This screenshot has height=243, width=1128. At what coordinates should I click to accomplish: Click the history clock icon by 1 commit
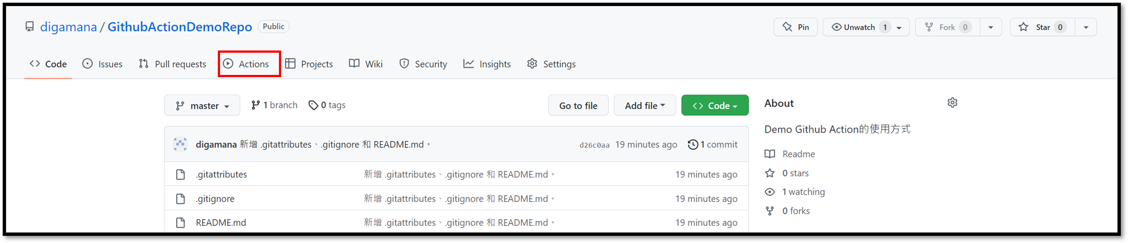click(692, 144)
